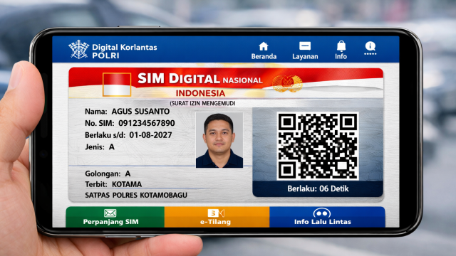Tap the eyes icon on Info Lalu Lintas
This screenshot has width=456, height=256.
(x=321, y=213)
